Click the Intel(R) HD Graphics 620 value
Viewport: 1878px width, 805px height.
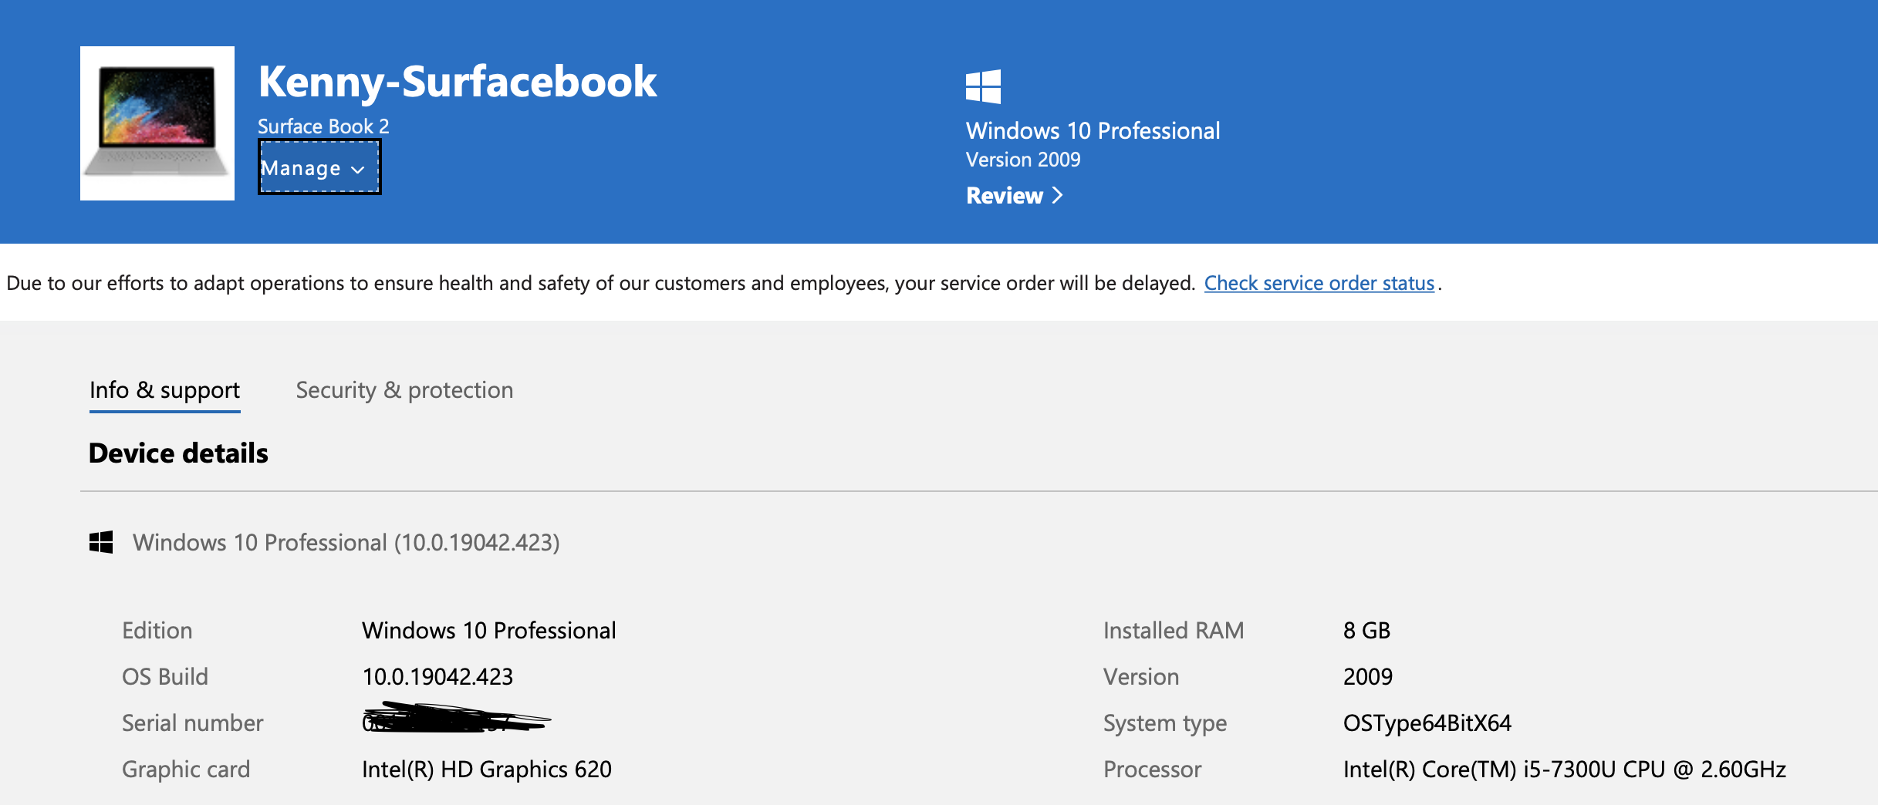coord(486,770)
